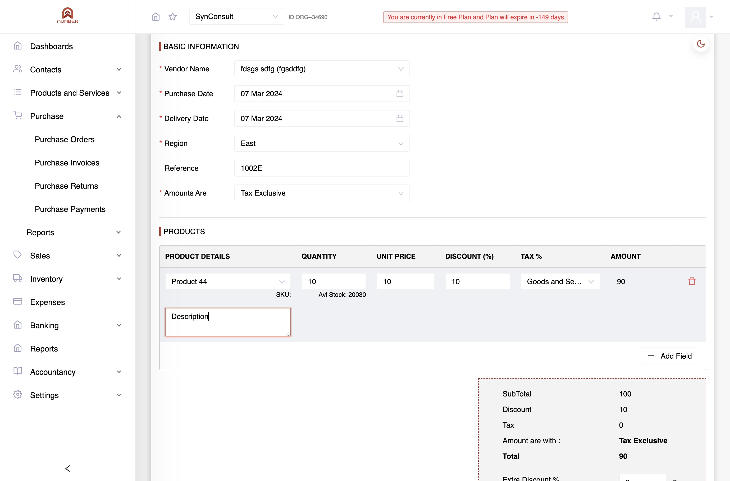
Task: Expand the Contacts menu chevron
Action: pyautogui.click(x=119, y=70)
